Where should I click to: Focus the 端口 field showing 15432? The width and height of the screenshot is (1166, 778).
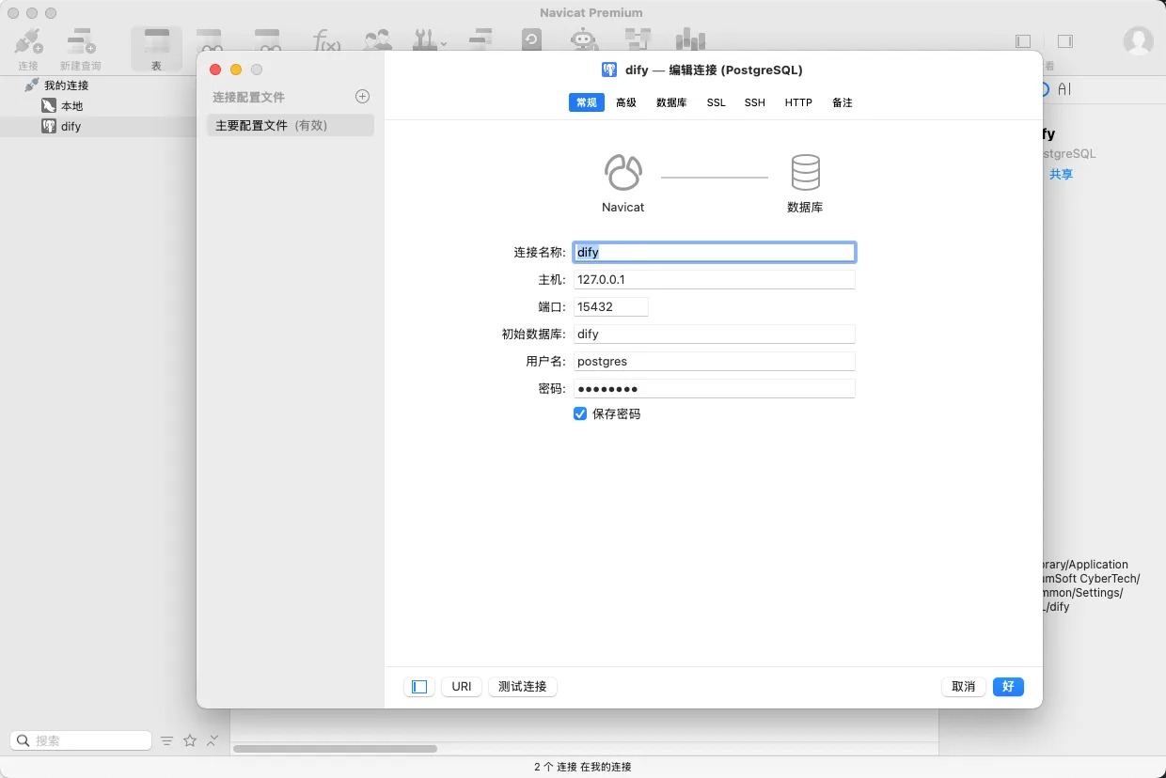611,307
